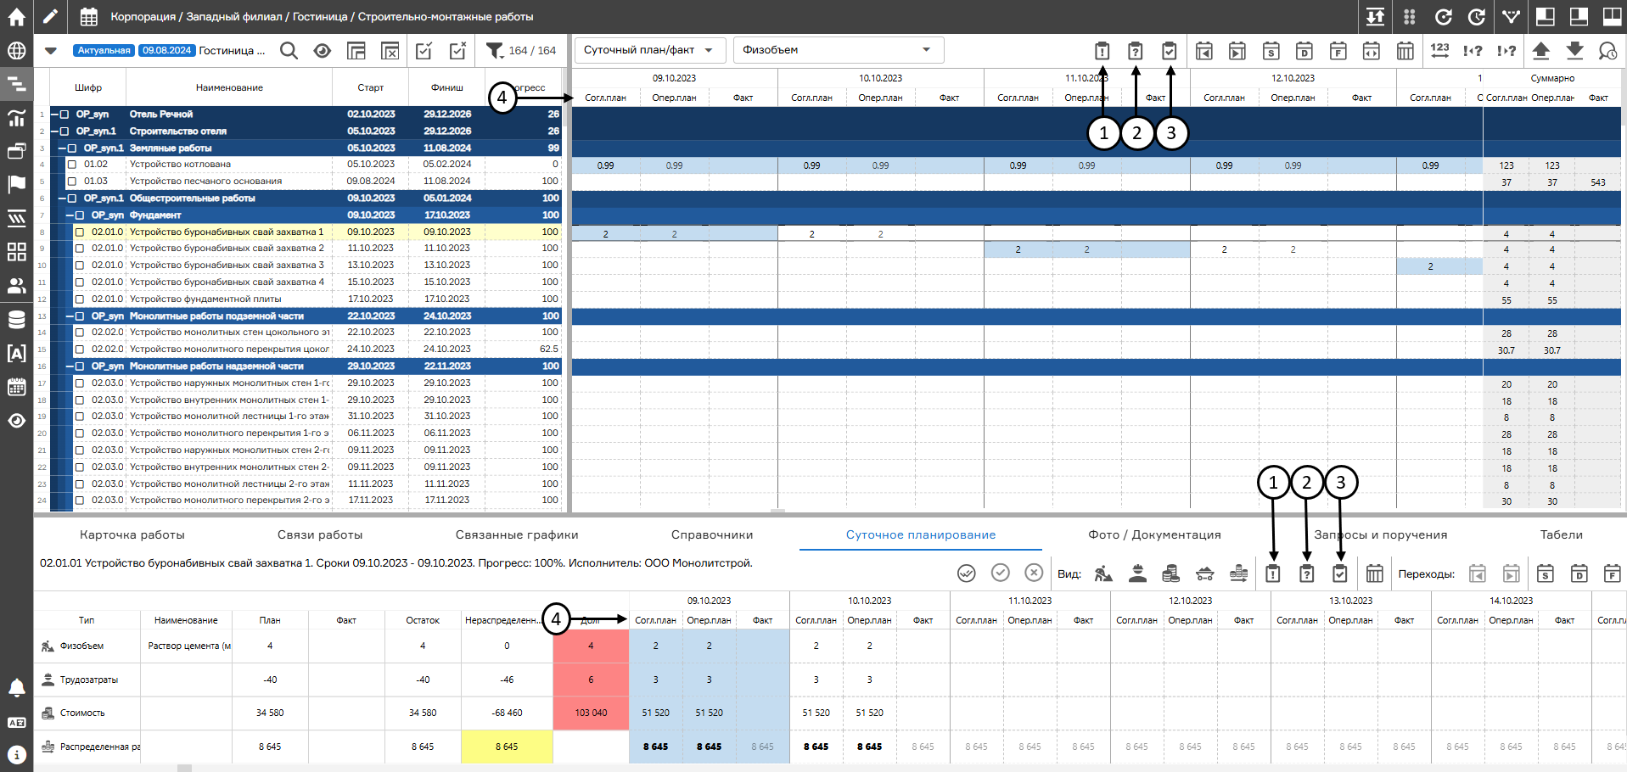The width and height of the screenshot is (1627, 772).
Task: Check the box for Устройство монолитных стен цокольного этажа
Action: pos(80,333)
